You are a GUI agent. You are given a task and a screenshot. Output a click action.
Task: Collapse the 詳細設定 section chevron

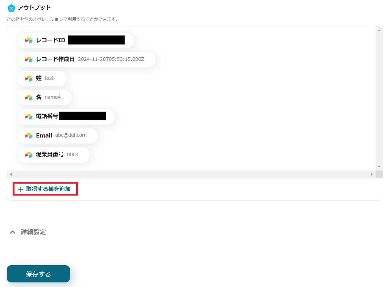pos(12,232)
